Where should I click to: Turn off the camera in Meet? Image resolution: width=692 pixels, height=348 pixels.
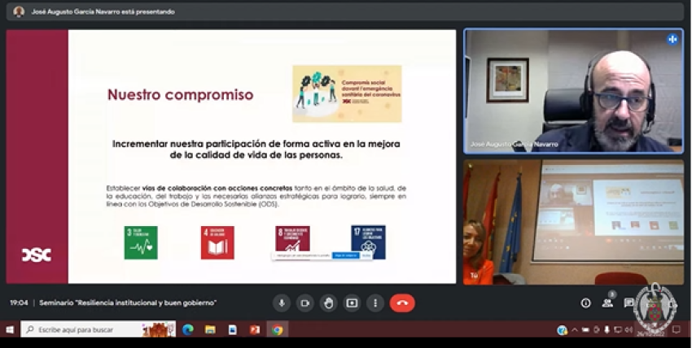point(304,303)
